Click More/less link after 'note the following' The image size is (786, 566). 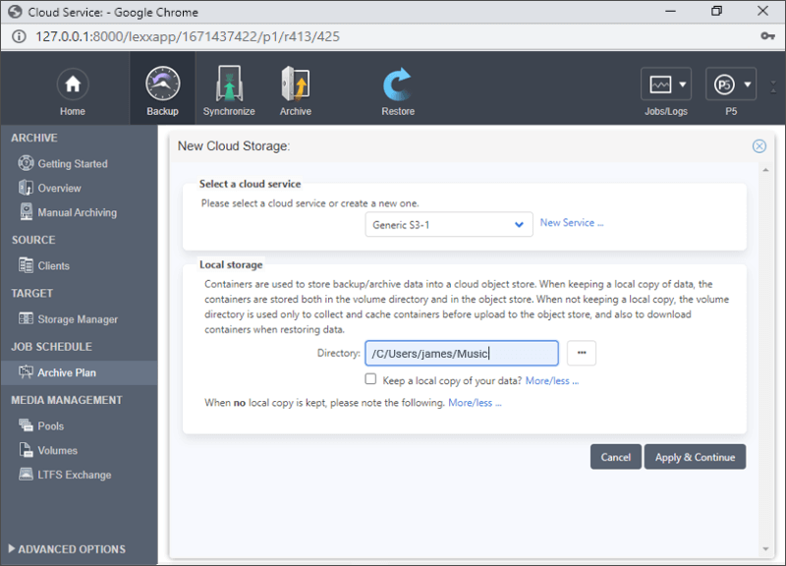coord(475,403)
